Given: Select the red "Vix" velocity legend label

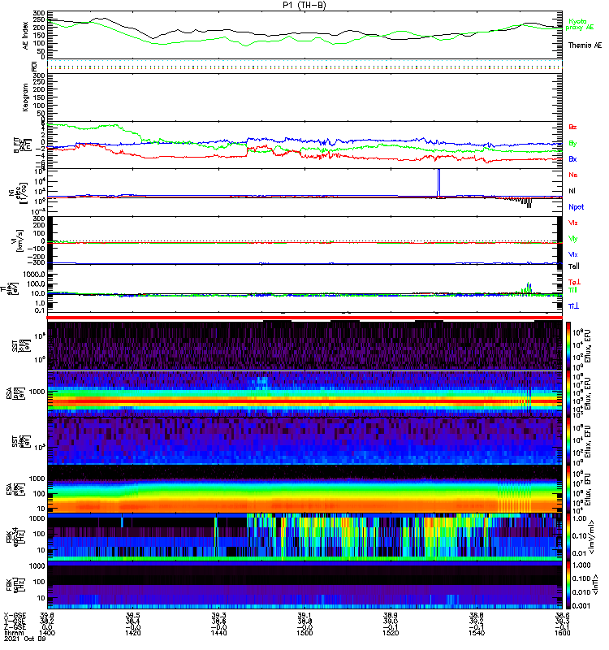Looking at the screenshot, I should click(573, 223).
